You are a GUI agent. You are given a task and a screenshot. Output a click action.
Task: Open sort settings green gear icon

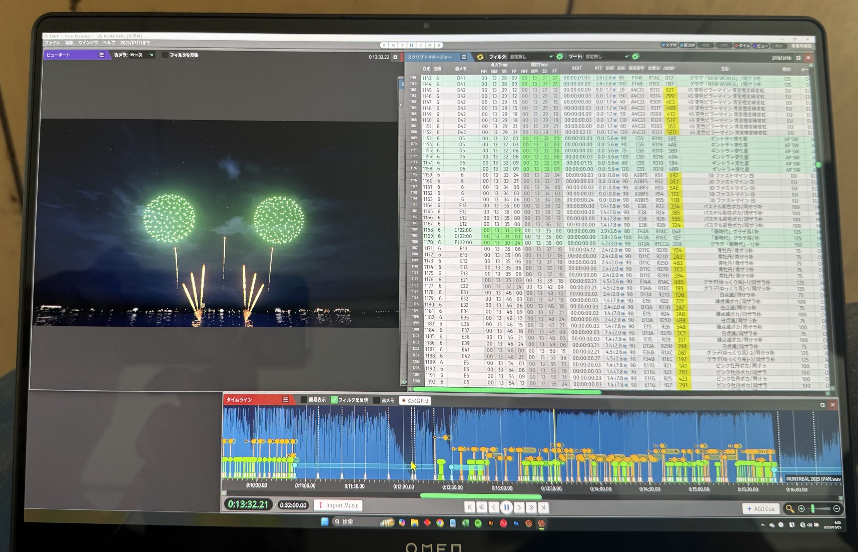click(635, 57)
